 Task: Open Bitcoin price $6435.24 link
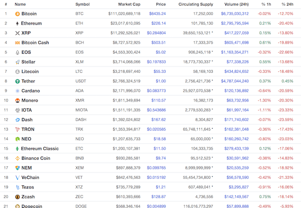click(x=158, y=14)
